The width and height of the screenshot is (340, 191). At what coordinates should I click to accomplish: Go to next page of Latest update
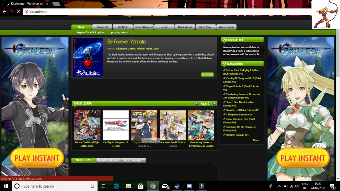[x=214, y=103]
